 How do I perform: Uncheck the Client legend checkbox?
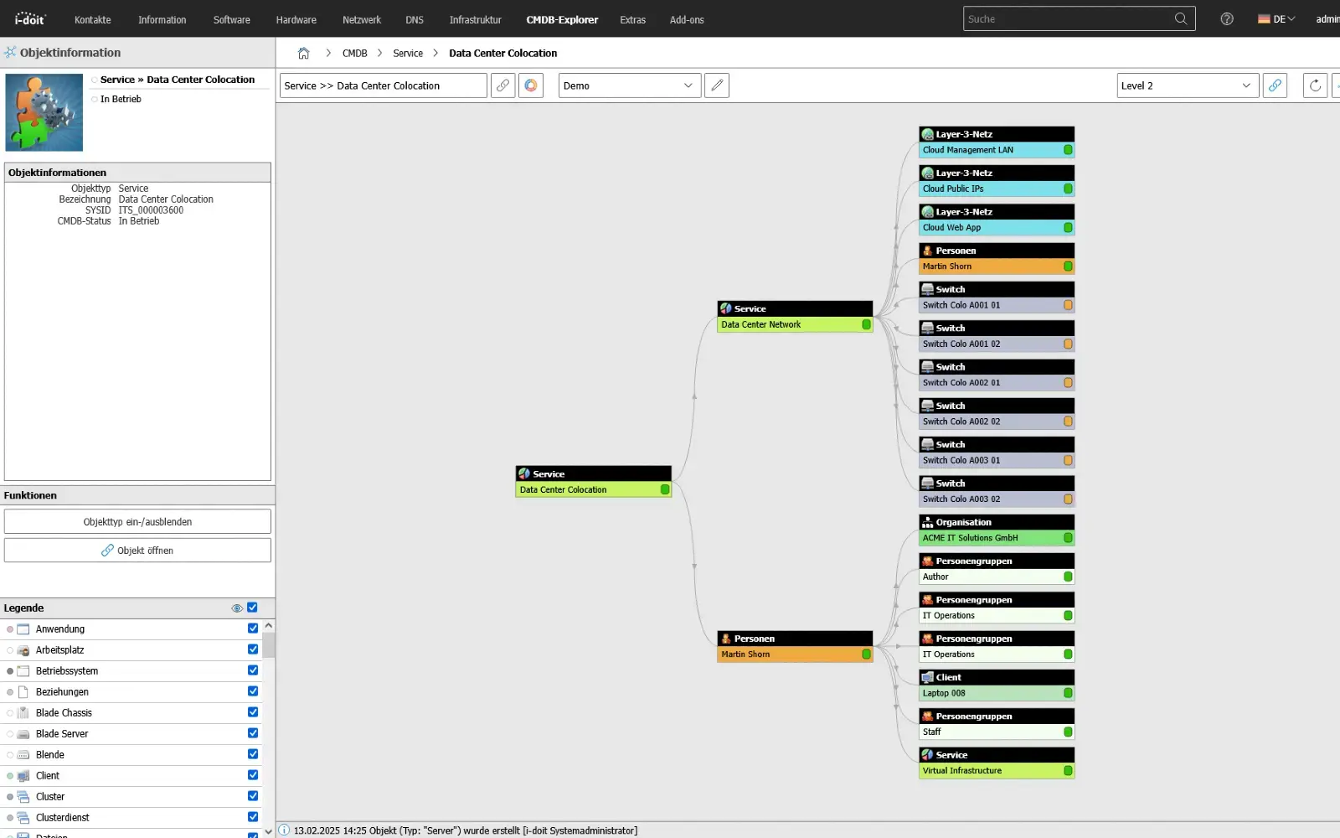click(x=252, y=775)
